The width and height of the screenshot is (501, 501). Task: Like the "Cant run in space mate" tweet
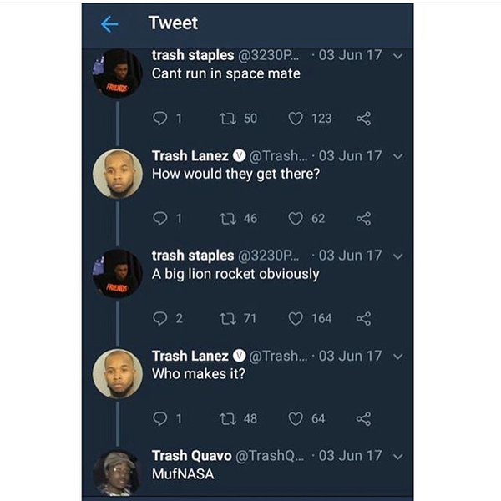click(x=295, y=119)
